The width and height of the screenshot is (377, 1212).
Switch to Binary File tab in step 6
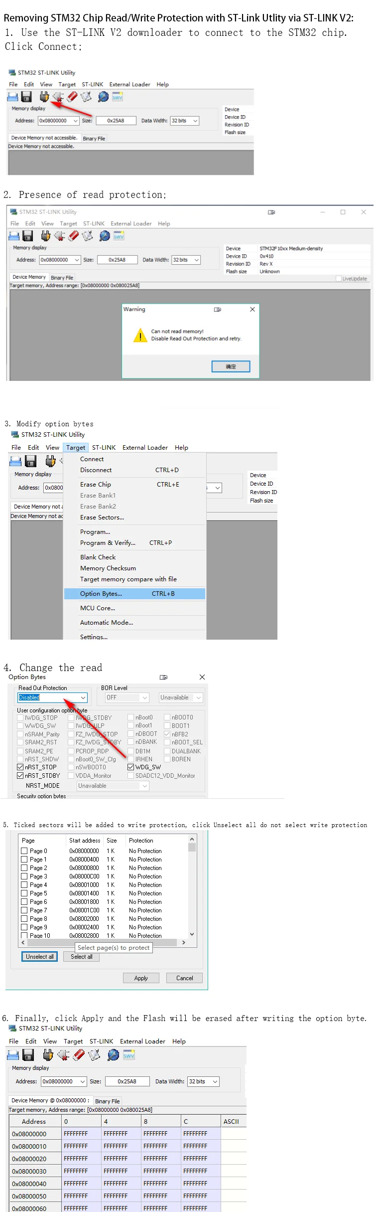click(x=107, y=1101)
